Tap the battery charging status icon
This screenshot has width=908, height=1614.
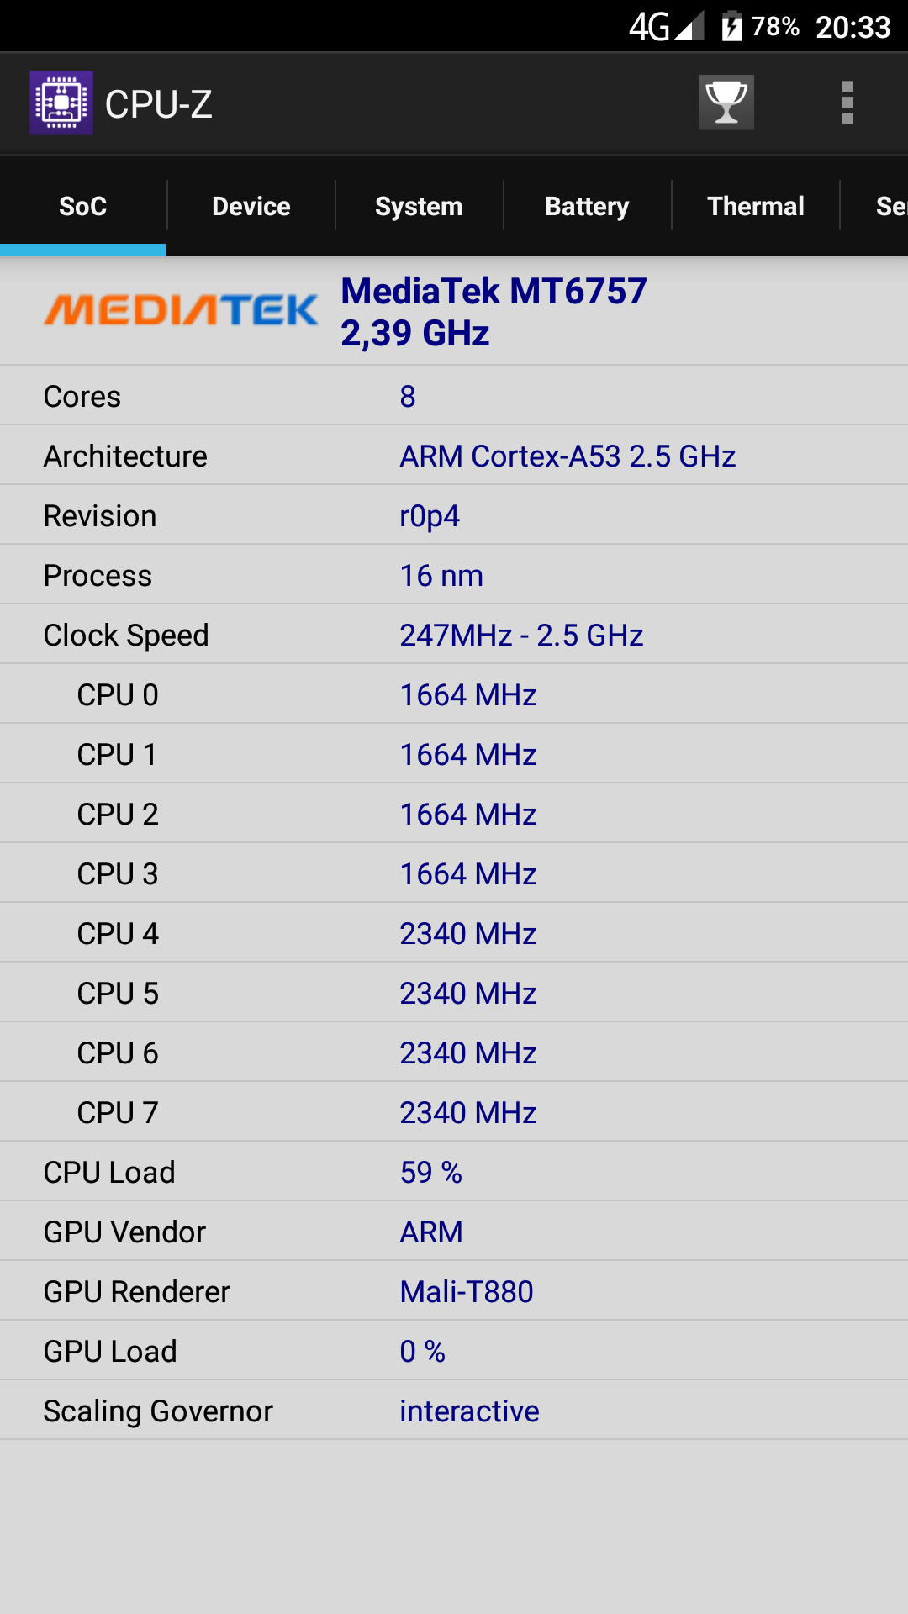coord(731,27)
